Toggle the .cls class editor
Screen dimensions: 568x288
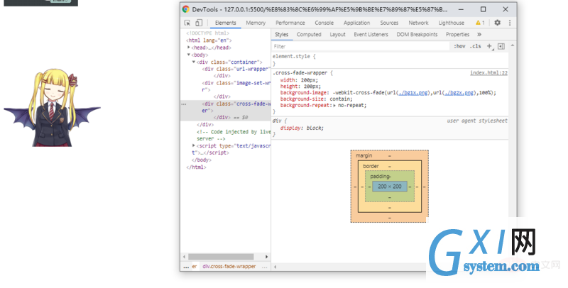click(x=475, y=46)
